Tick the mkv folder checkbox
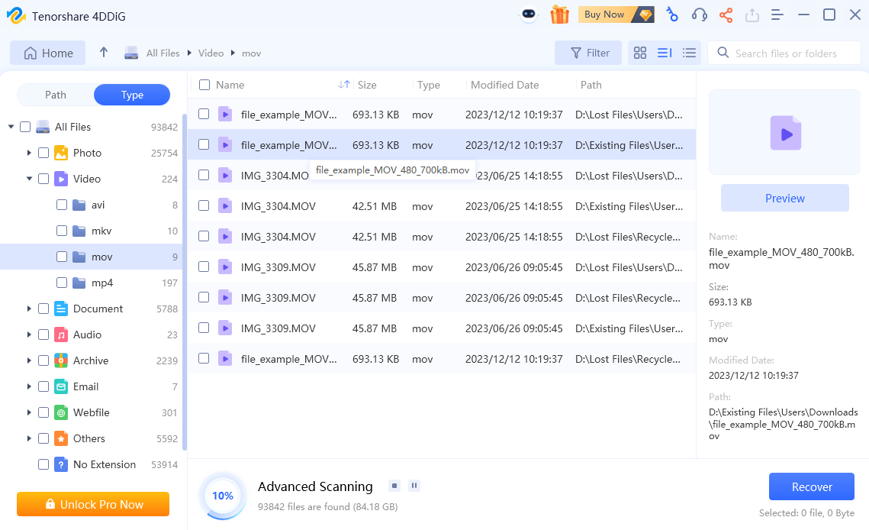 tap(62, 231)
